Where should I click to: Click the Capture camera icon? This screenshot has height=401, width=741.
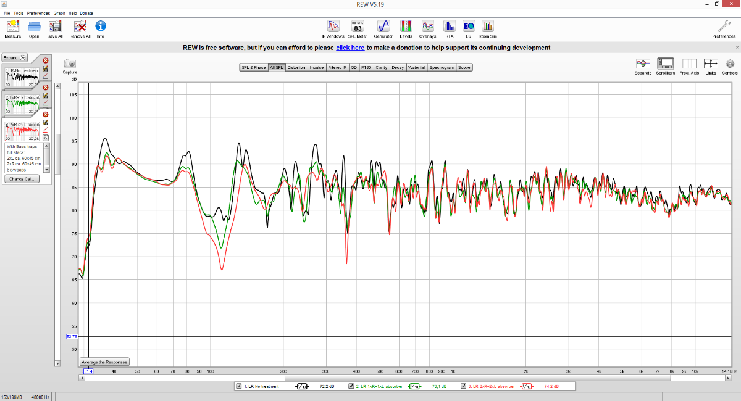pyautogui.click(x=70, y=64)
